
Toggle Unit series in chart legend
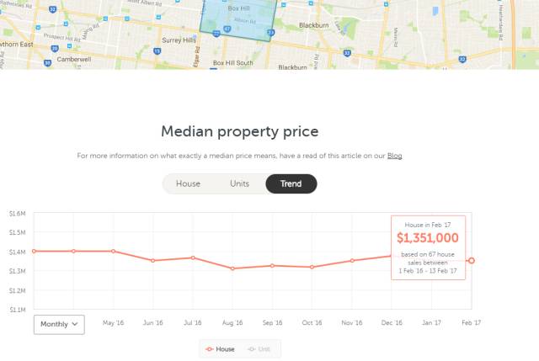[x=259, y=349]
